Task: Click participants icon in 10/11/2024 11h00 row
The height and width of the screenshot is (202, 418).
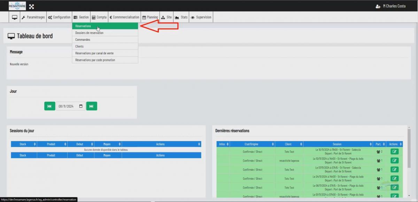Action: click(378, 152)
